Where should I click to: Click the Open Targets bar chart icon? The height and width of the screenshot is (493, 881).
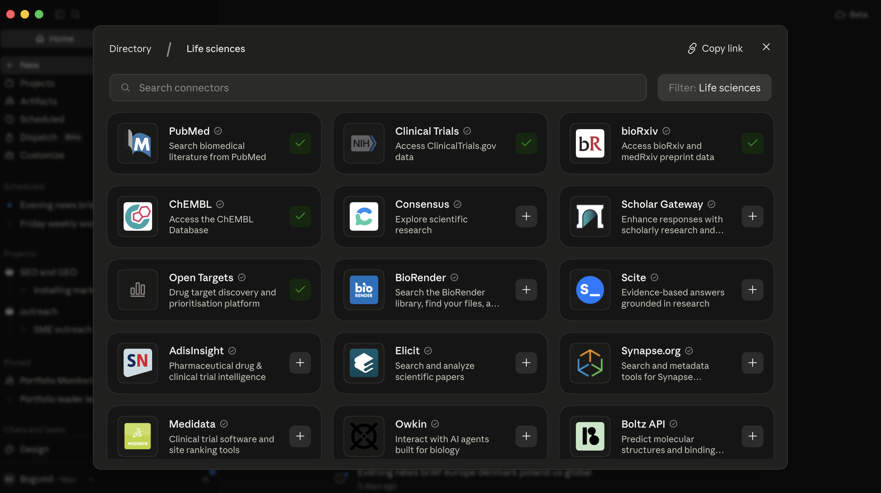click(x=138, y=290)
